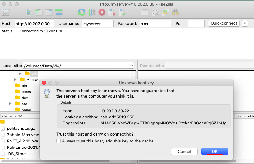The image size is (254, 164).
Task: Focus the Host input field
Action: 34,24
